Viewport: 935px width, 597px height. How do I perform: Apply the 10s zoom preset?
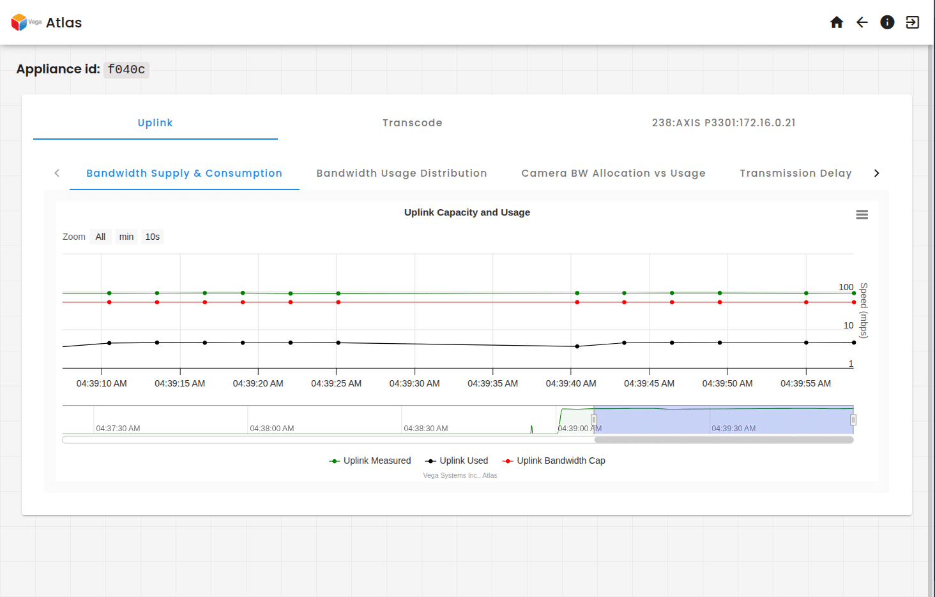[x=152, y=237]
